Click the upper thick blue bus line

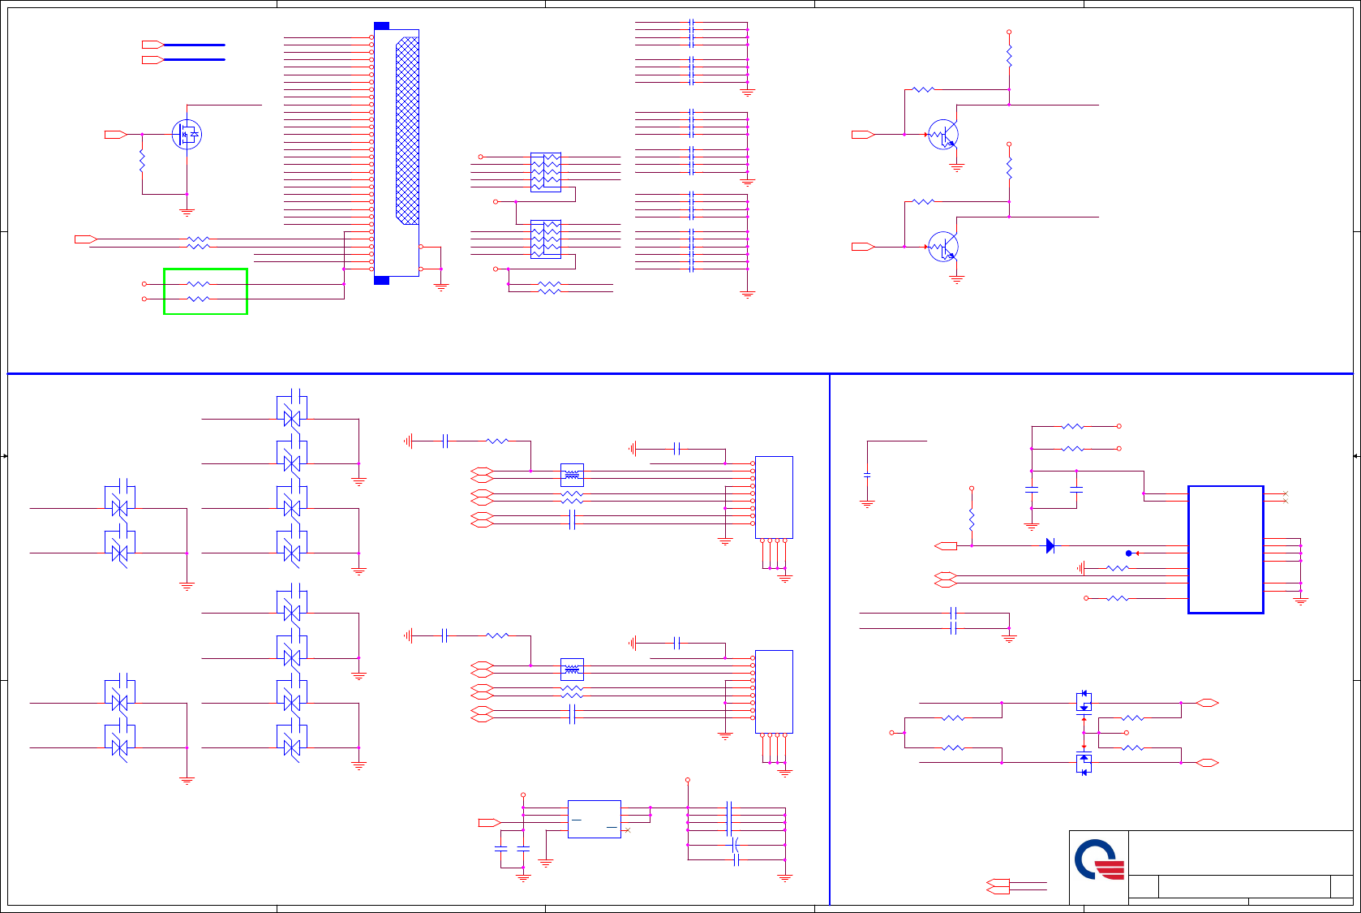[195, 45]
